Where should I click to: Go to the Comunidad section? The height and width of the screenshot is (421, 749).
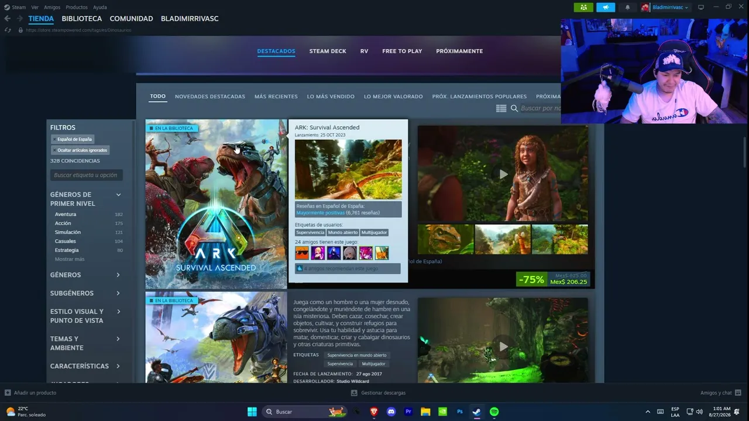click(x=131, y=19)
